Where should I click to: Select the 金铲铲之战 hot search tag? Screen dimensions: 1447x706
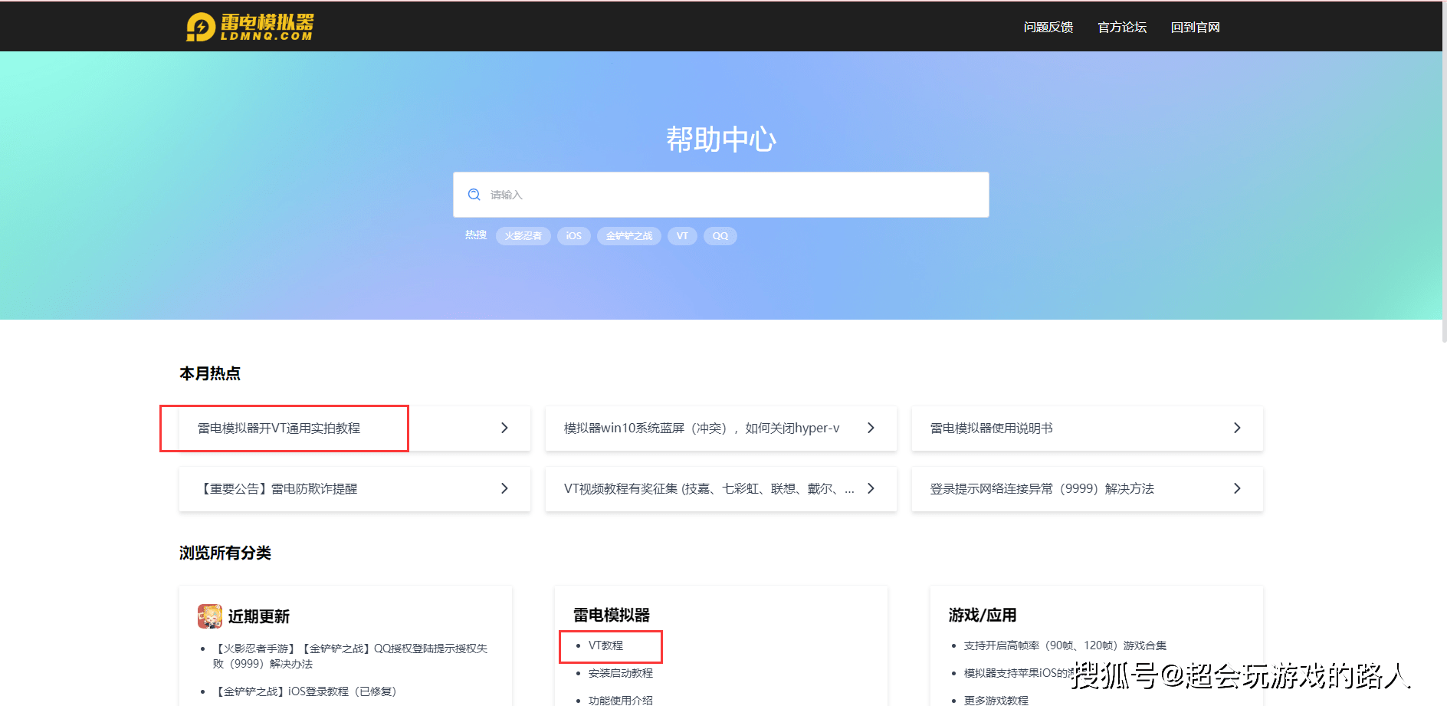pos(628,236)
